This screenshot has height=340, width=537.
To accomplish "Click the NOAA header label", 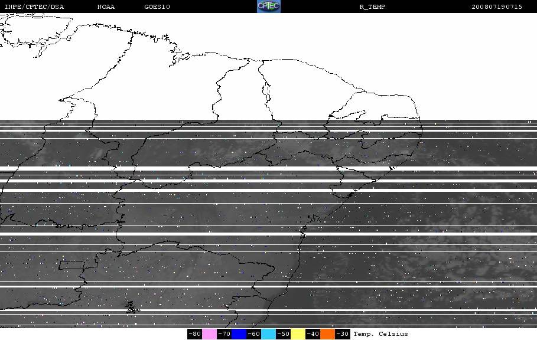I will coord(106,7).
